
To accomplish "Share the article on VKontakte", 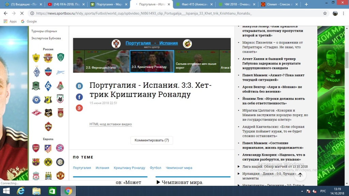I will pyautogui.click(x=79, y=86).
